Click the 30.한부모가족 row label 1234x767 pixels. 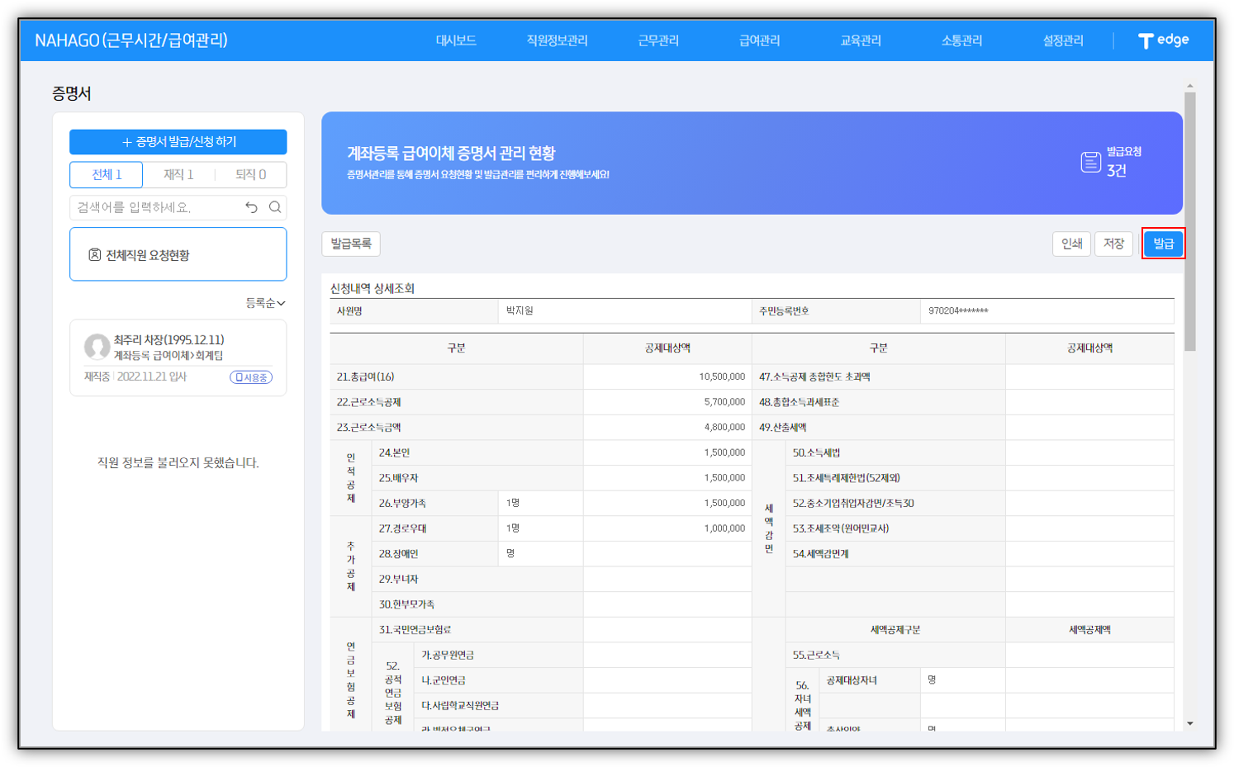(406, 604)
